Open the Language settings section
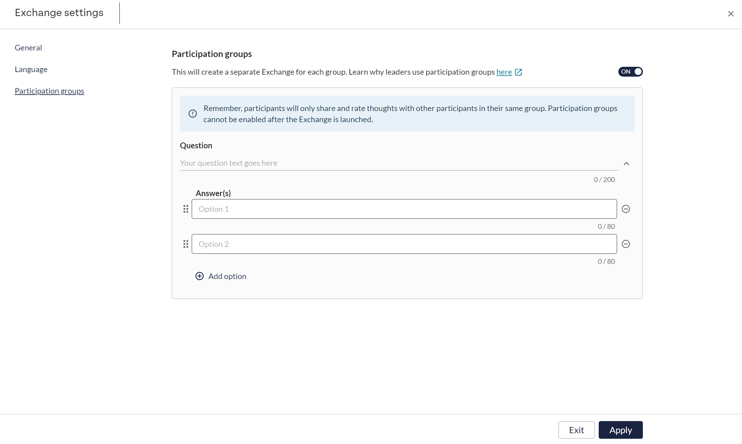This screenshot has height=444, width=742. [31, 69]
